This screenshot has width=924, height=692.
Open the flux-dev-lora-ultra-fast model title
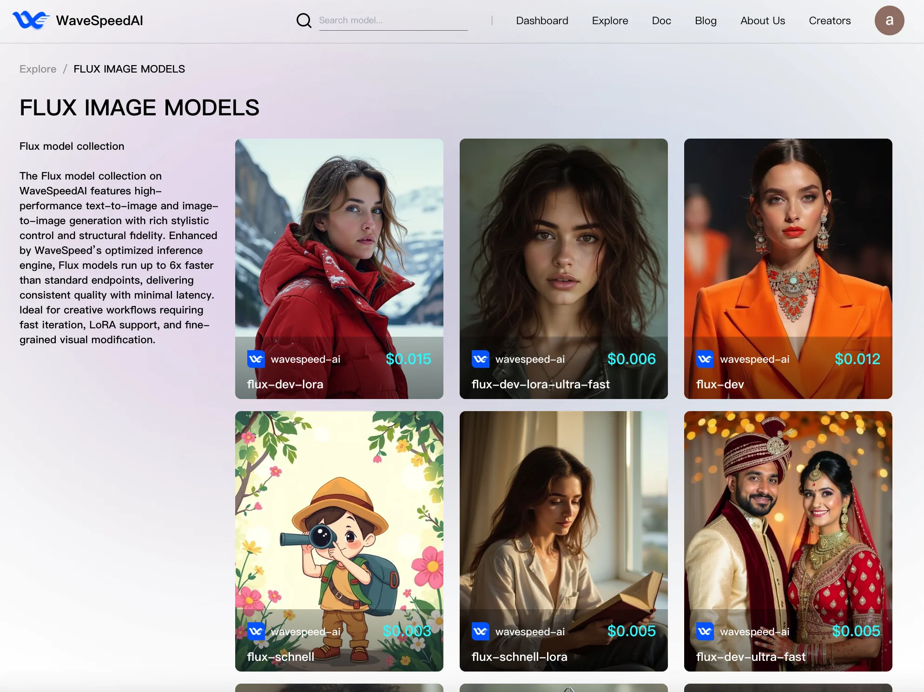click(540, 384)
